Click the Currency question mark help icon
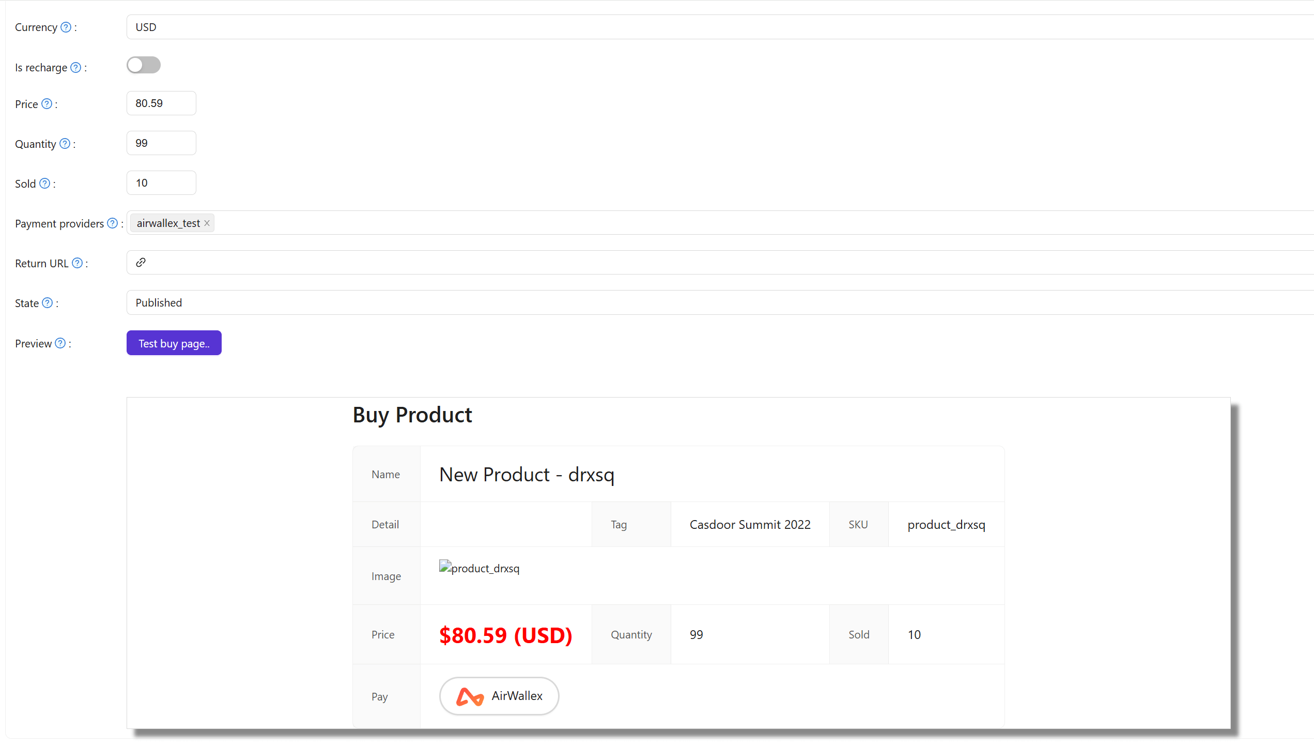 pyautogui.click(x=66, y=27)
